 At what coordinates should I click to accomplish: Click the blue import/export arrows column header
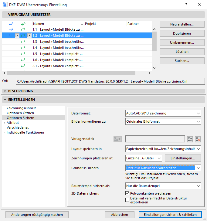coord(11,24)
